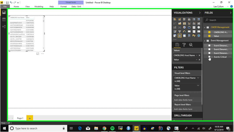Select the Gauge visualization
This screenshot has width=234, height=132.
point(184,32)
